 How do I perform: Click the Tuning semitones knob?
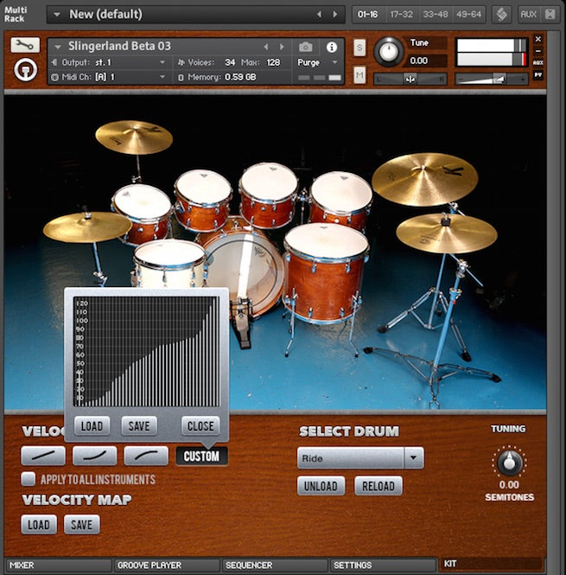pos(509,461)
